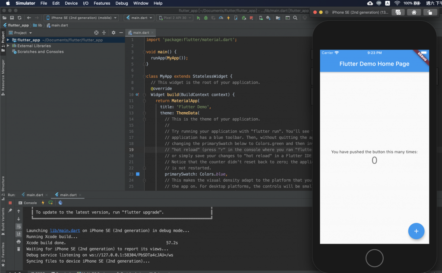
Task: Open the SDK Manager icon
Action: point(268,18)
